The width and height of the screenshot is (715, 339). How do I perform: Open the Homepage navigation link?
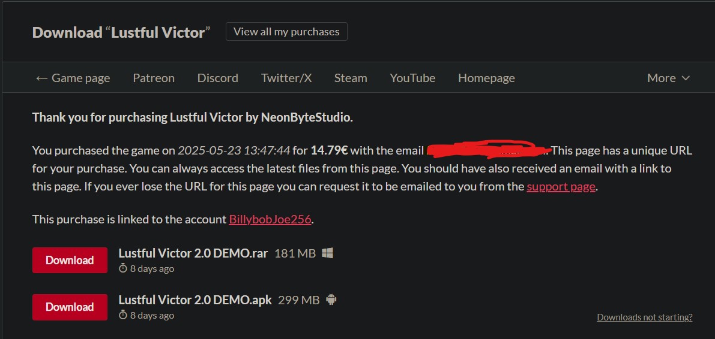[486, 78]
